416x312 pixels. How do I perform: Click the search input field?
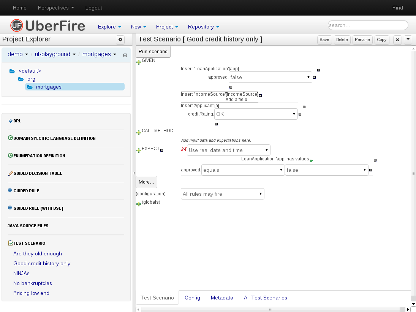pyautogui.click(x=367, y=25)
